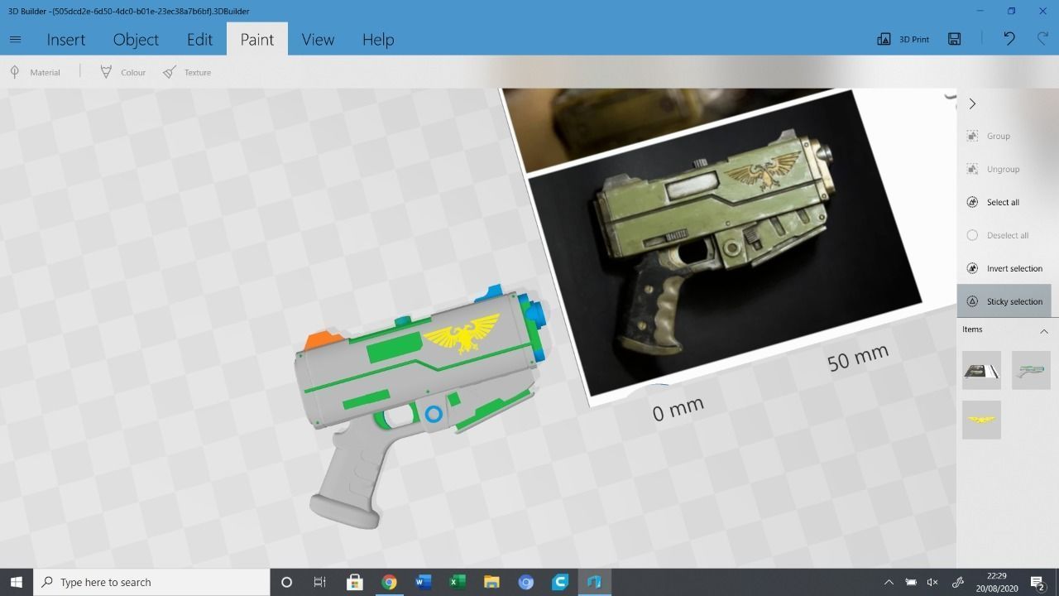This screenshot has width=1059, height=596.
Task: Open the clock showing 22:29
Action: 997,582
